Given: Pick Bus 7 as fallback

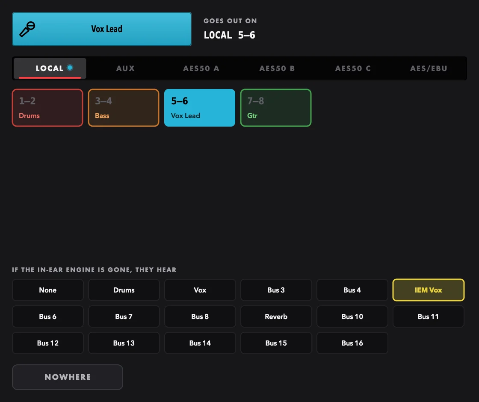Looking at the screenshot, I should 124,316.
